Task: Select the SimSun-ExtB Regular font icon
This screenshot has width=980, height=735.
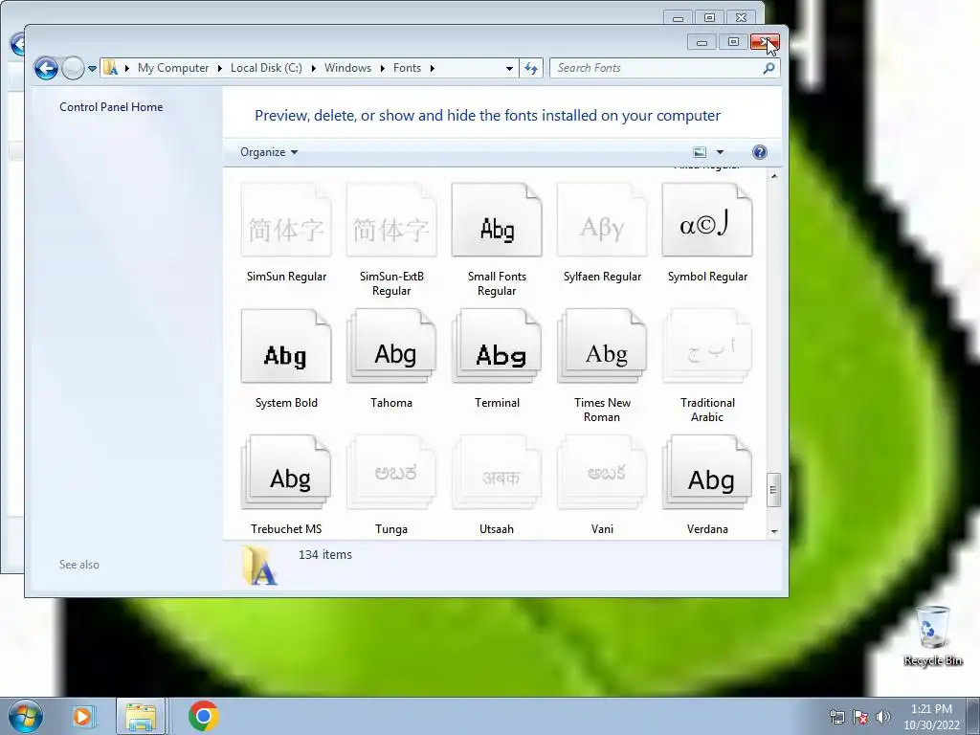Action: click(x=391, y=220)
